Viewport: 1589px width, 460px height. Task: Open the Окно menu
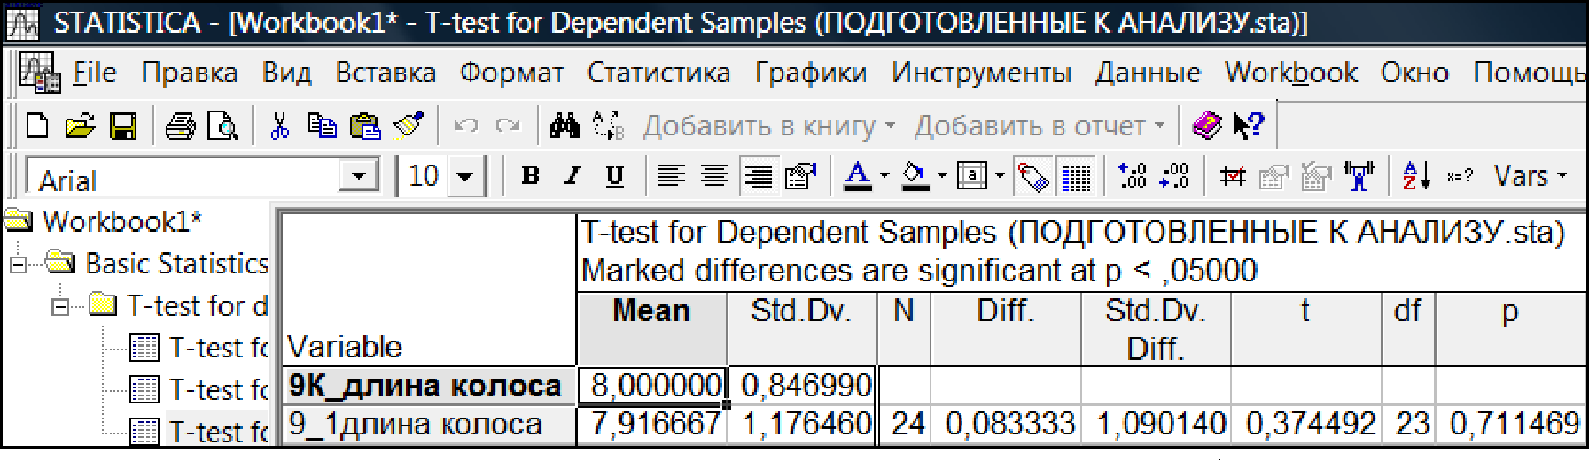coord(1414,73)
